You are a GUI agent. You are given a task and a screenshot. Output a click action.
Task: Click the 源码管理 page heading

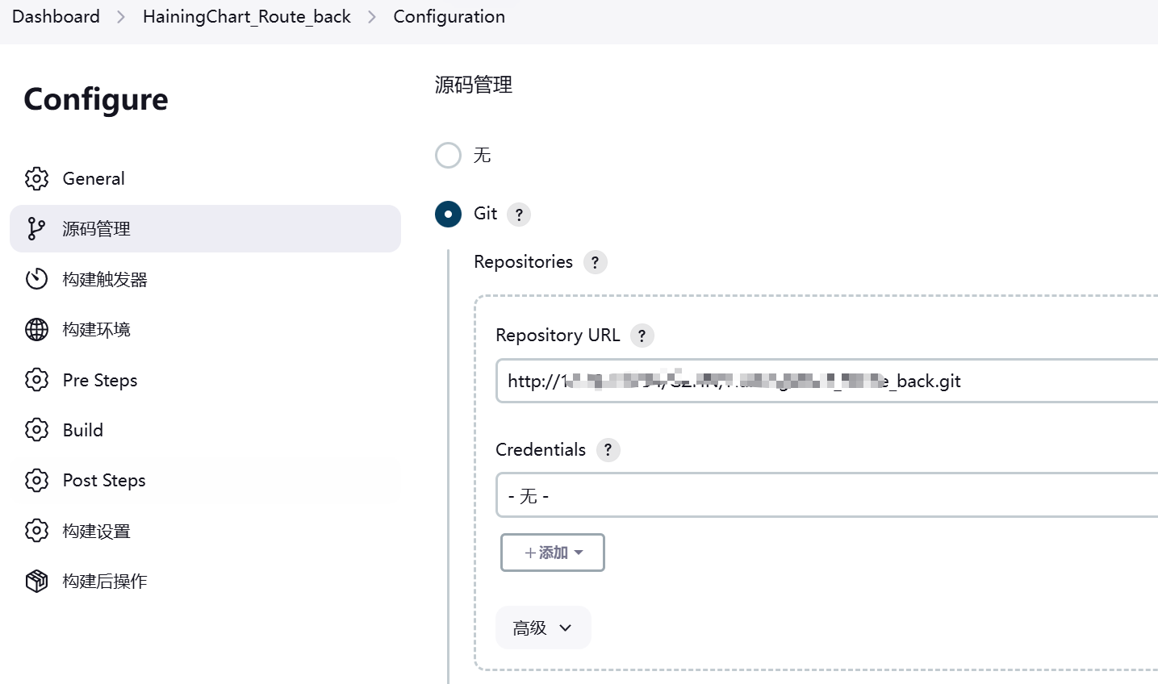tap(474, 85)
